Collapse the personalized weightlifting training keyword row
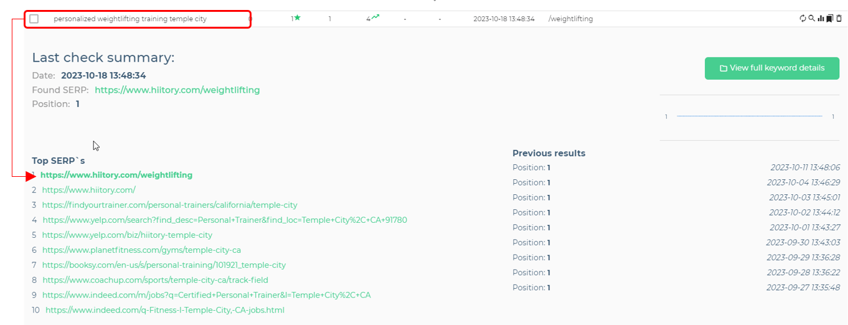This screenshot has height=325, width=848. 130,19
